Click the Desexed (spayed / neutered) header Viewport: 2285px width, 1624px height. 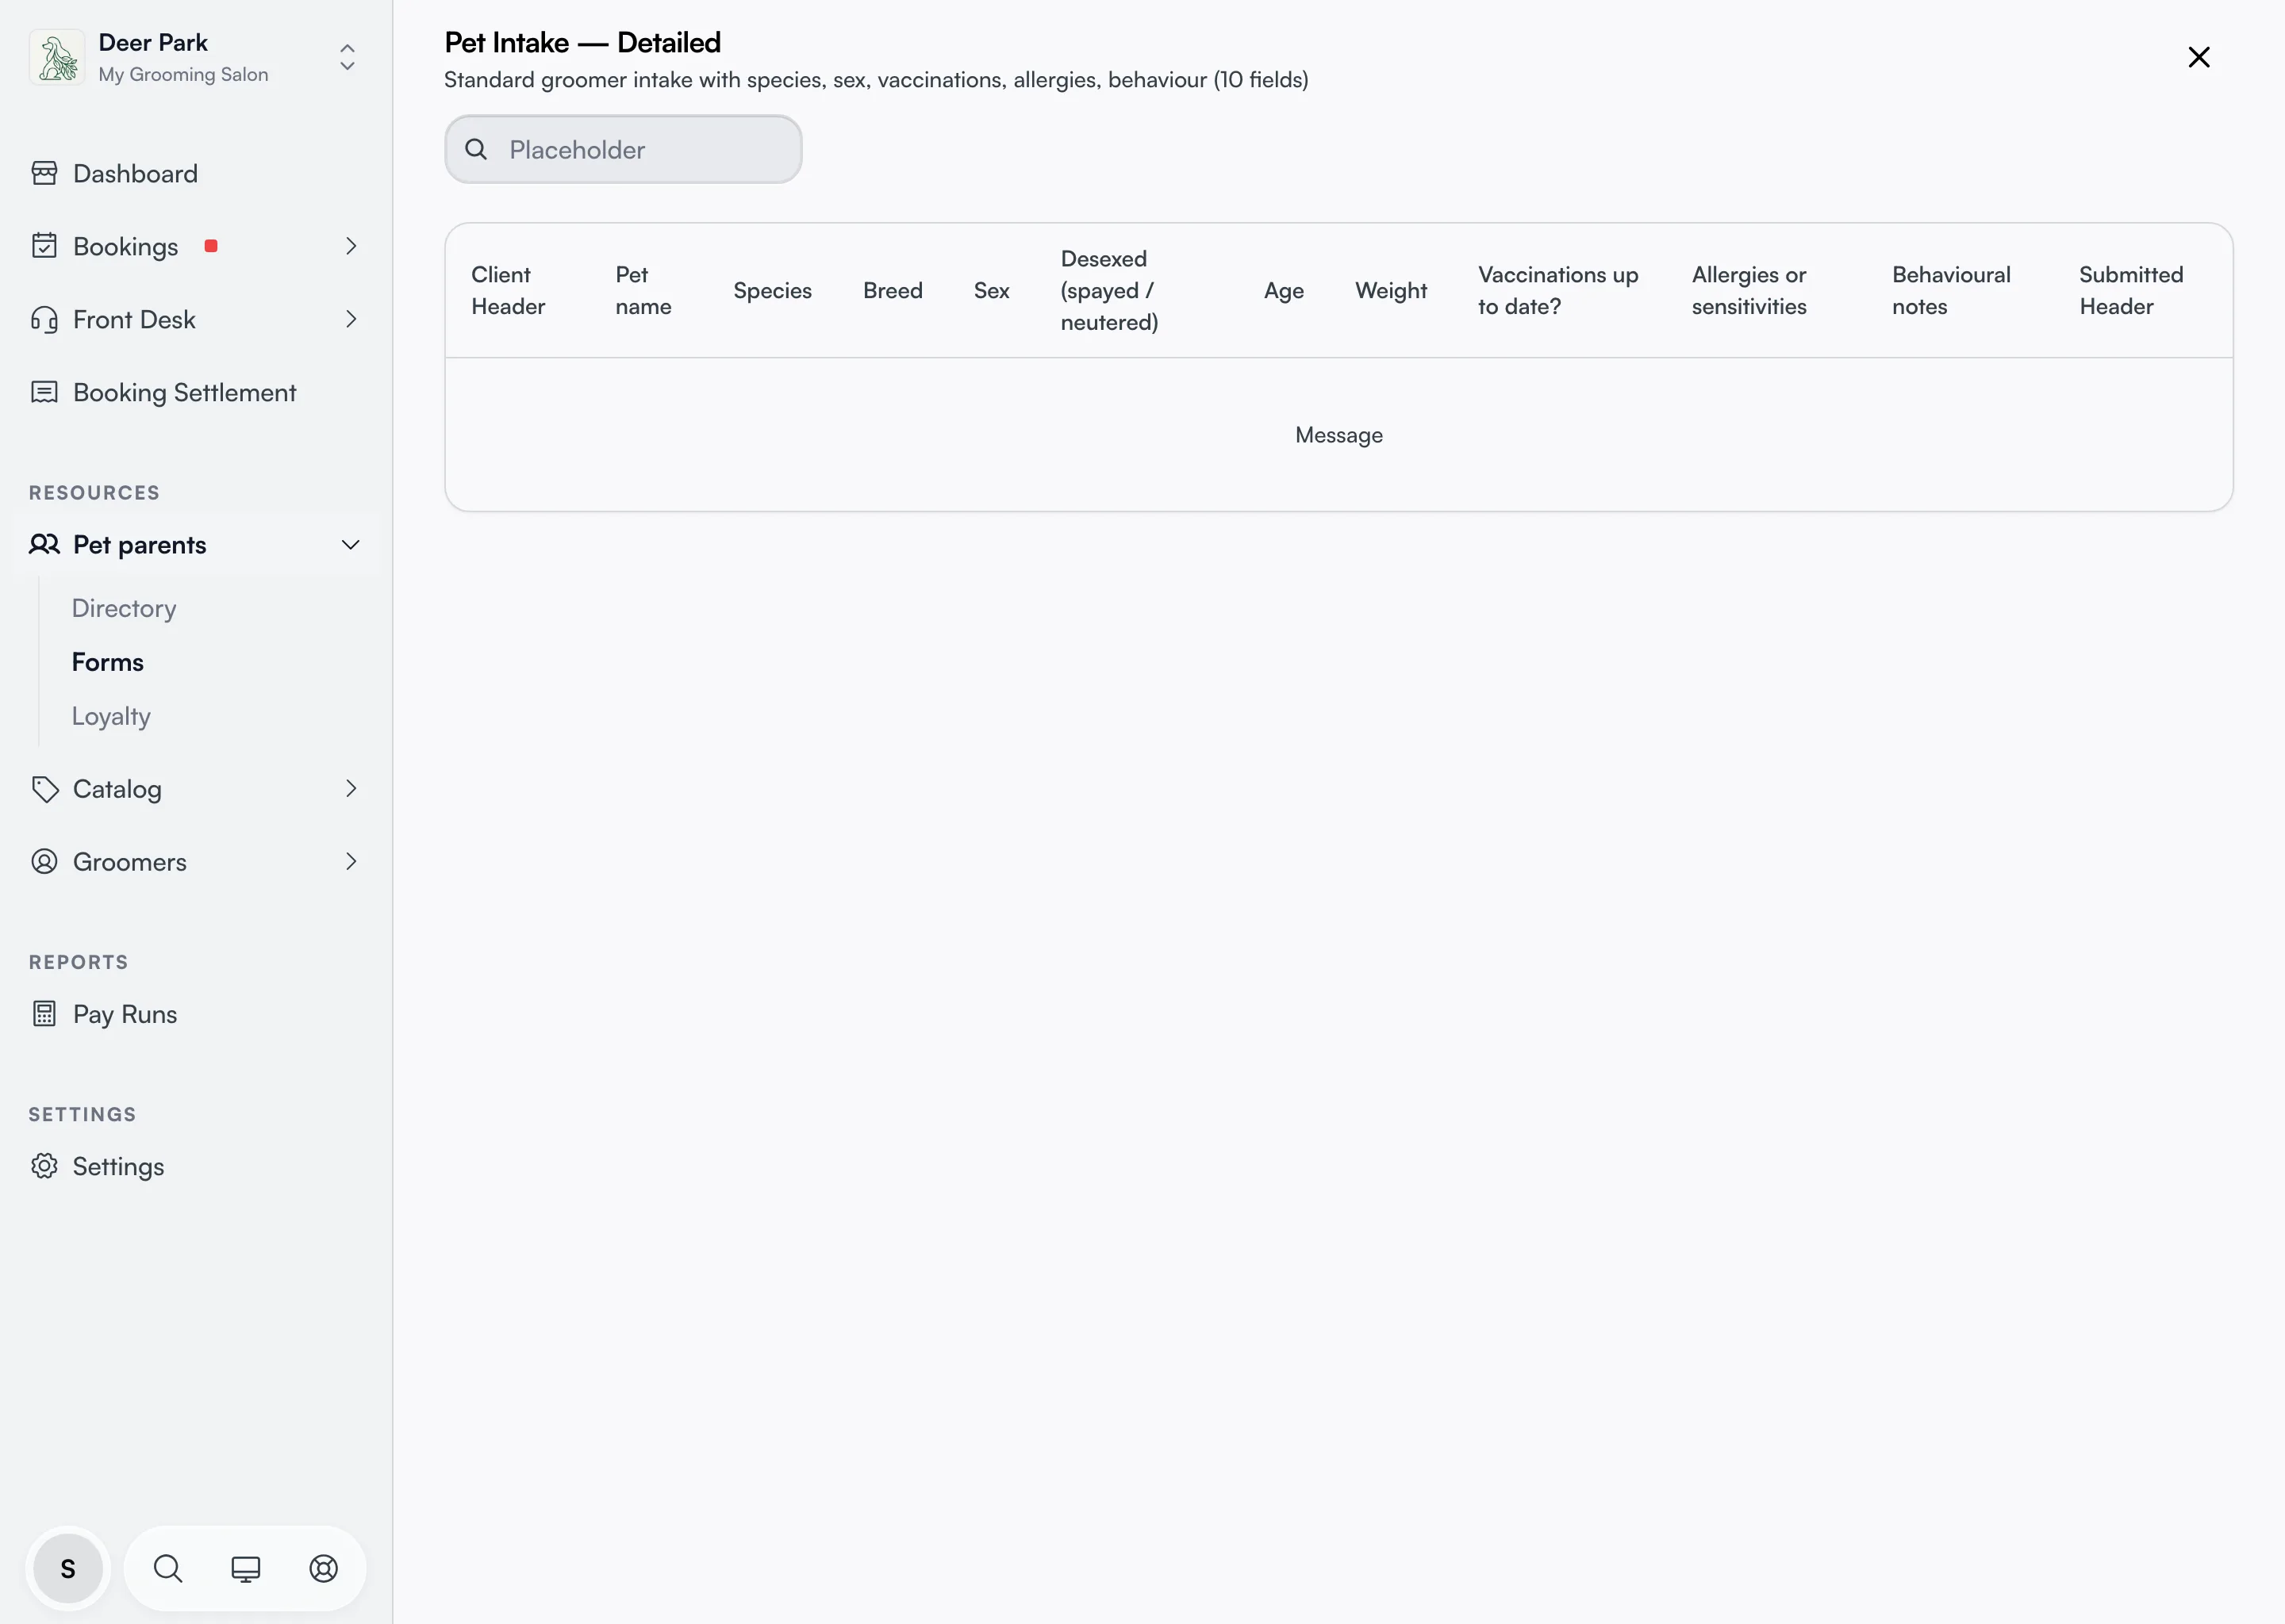point(1109,290)
